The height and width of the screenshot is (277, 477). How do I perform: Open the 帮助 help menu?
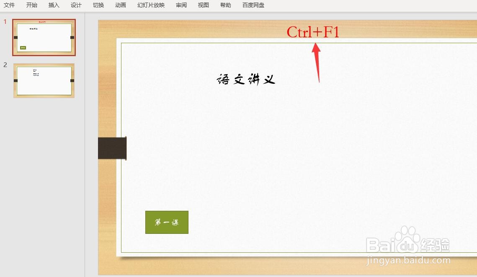coord(225,5)
